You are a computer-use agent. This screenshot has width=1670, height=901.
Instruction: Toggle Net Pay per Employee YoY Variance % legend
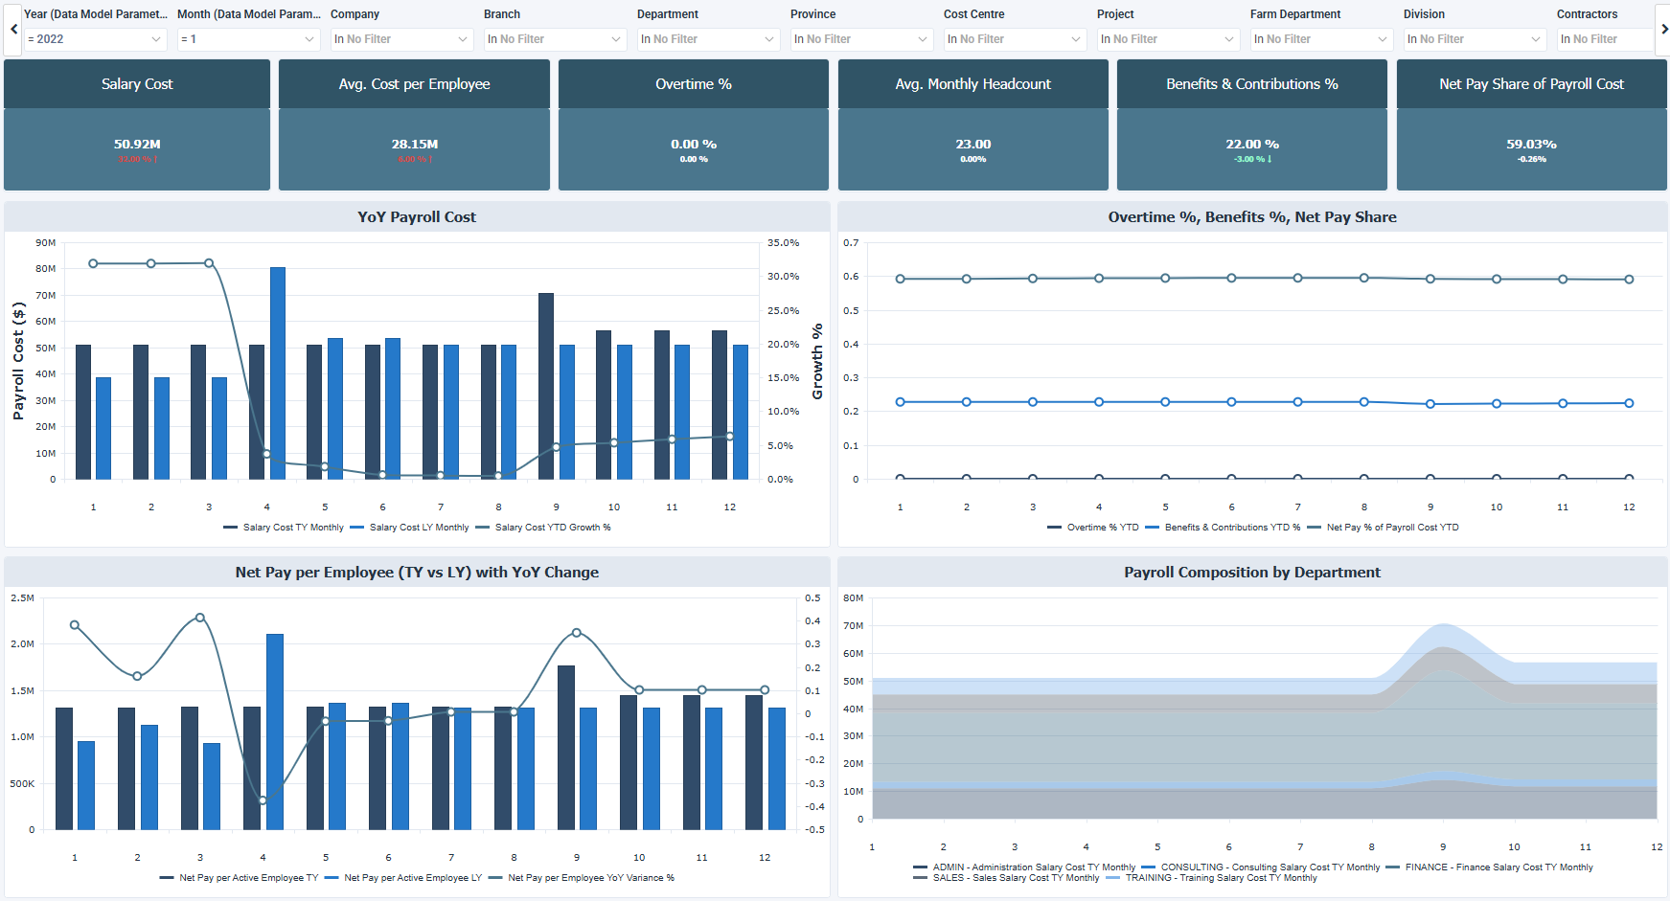click(582, 878)
